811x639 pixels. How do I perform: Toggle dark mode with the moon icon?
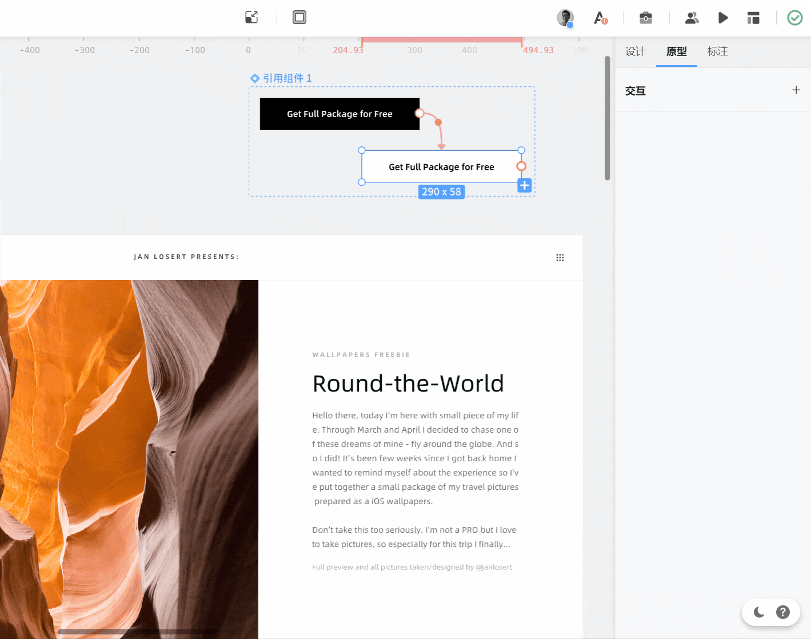tap(759, 612)
